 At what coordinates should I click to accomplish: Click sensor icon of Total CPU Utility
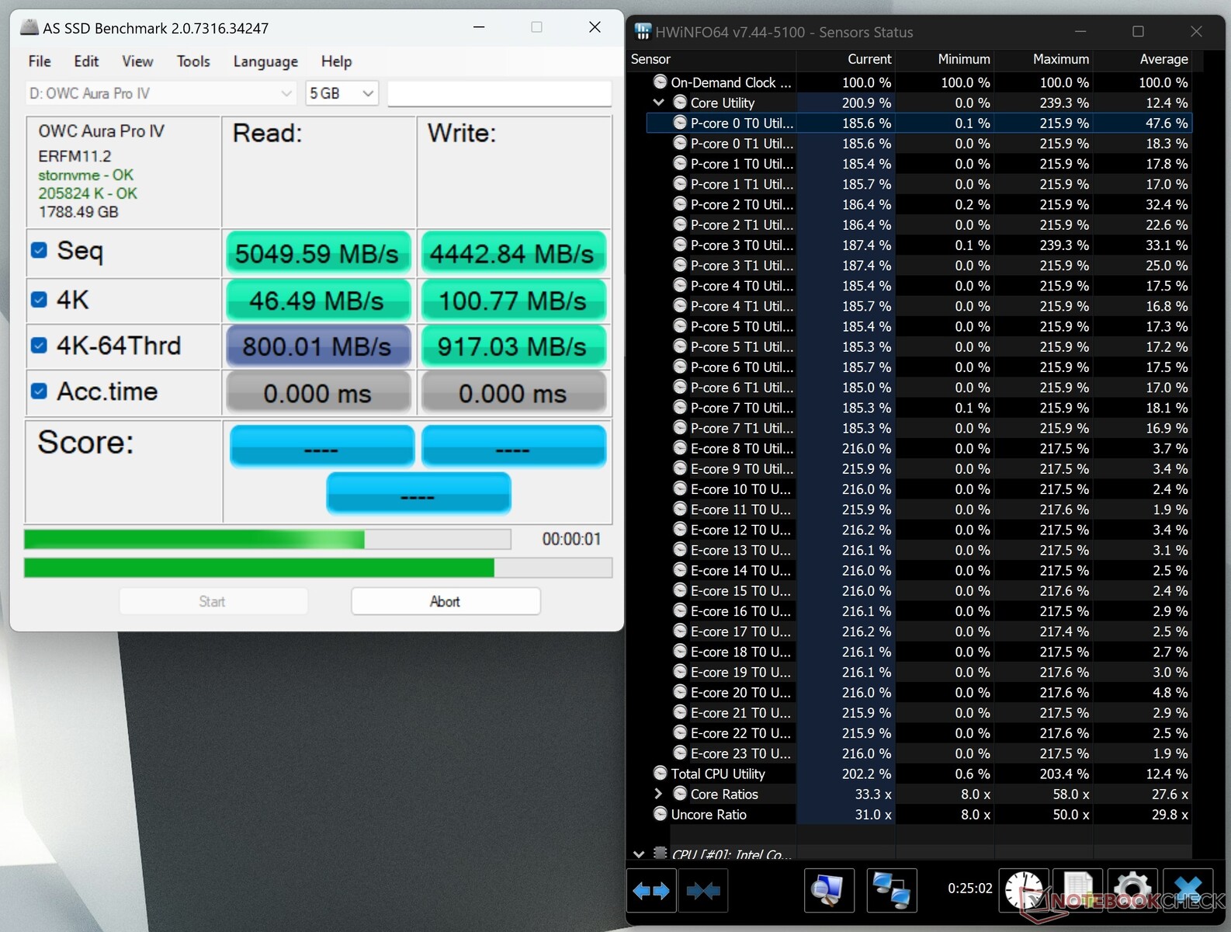tap(661, 774)
